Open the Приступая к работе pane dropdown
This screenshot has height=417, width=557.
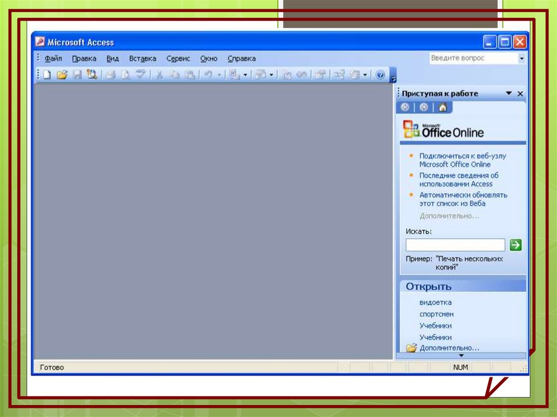tap(509, 94)
